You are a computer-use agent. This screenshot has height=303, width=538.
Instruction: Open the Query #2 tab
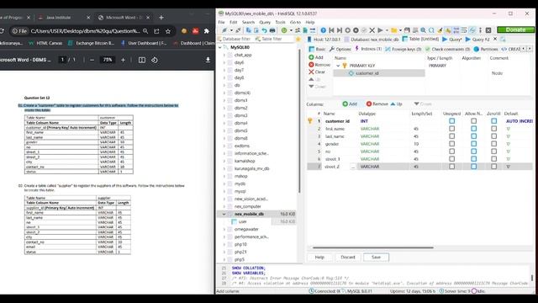pyautogui.click(x=477, y=40)
